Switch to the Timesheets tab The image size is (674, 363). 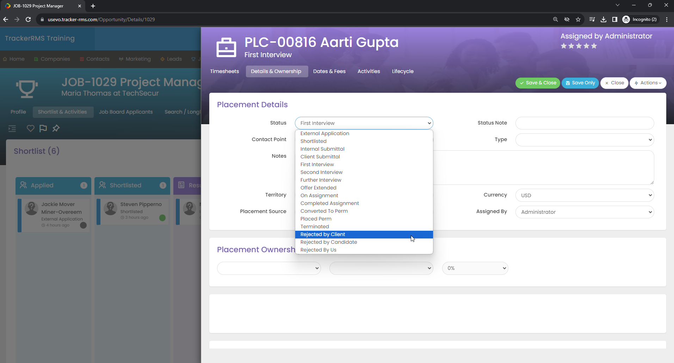click(x=224, y=71)
